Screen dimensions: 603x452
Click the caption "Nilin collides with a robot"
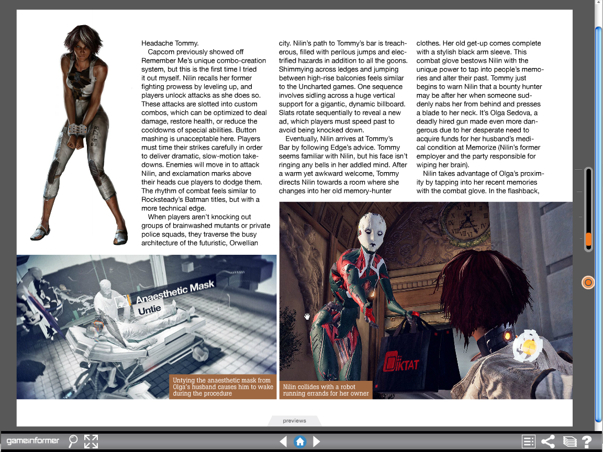[326, 390]
